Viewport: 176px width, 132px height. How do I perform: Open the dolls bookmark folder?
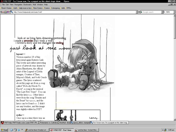pos(62,8)
